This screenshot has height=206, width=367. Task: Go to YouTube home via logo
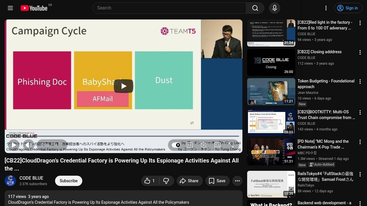pyautogui.click(x=34, y=8)
